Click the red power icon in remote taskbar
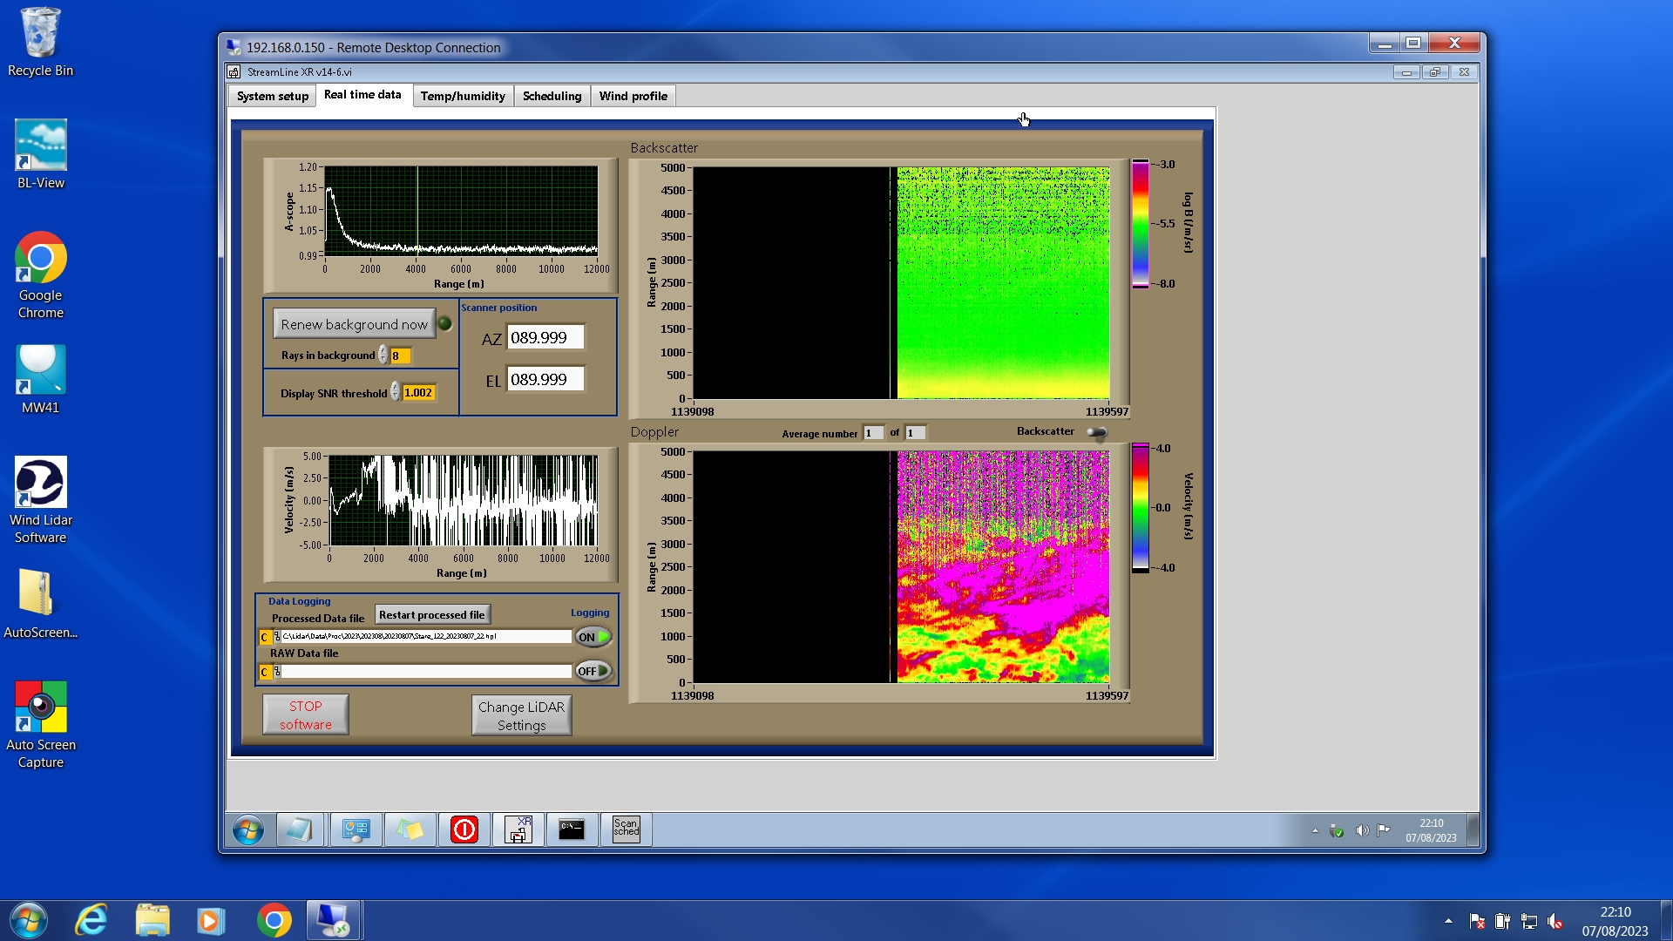The width and height of the screenshot is (1673, 941). 464,829
